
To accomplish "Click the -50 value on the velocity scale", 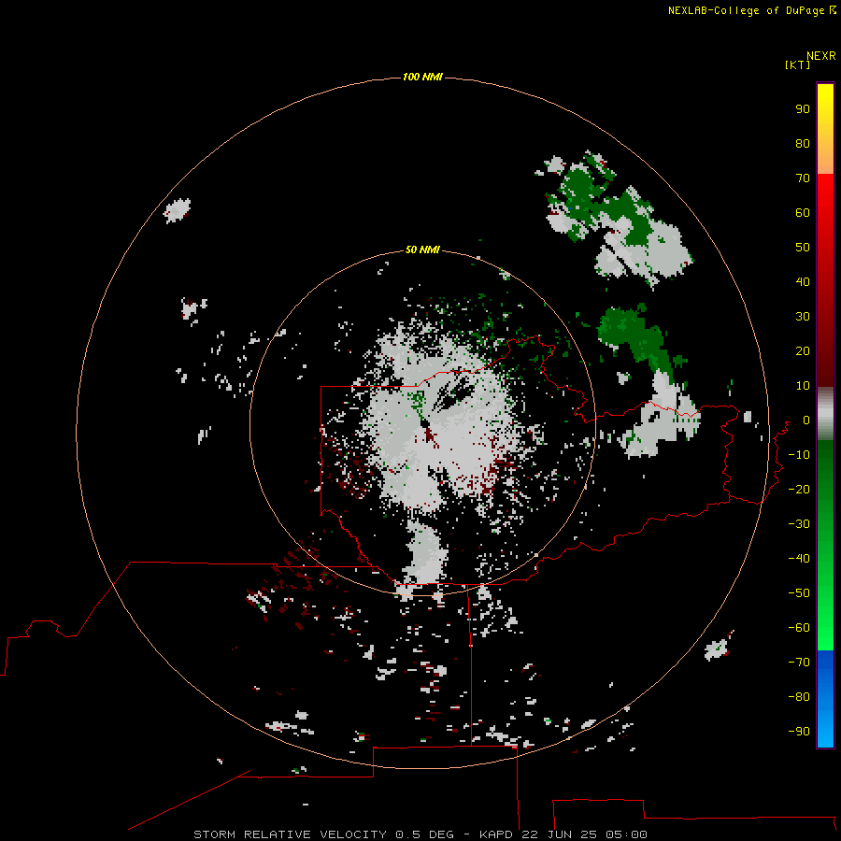I will pyautogui.click(x=799, y=592).
